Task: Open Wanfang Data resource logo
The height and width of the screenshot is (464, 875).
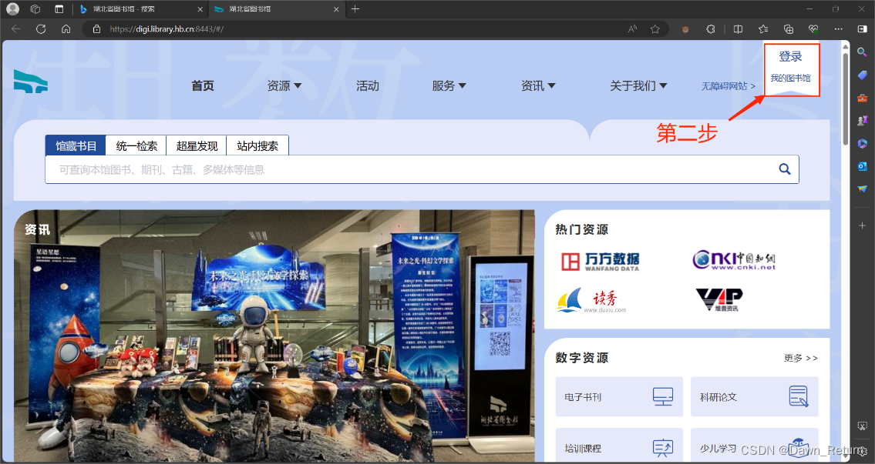Action: [x=600, y=262]
